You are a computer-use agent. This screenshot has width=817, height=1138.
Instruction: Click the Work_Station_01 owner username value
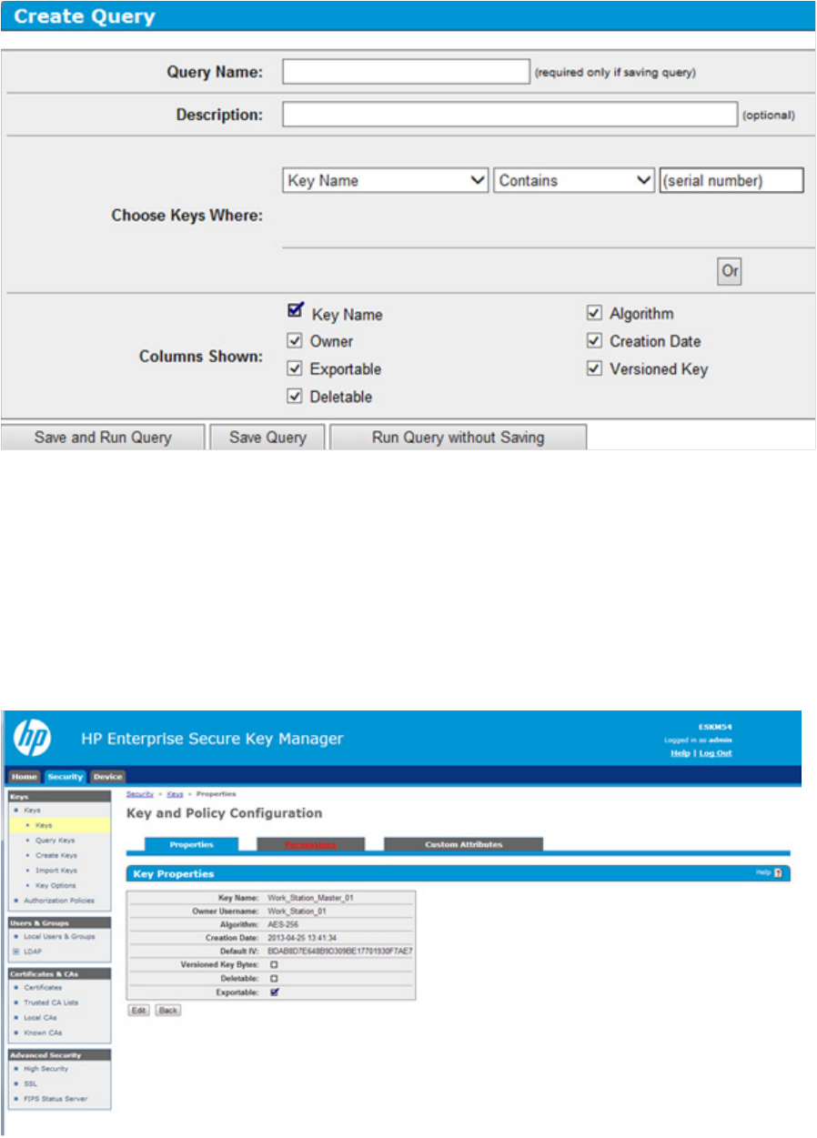coord(298,911)
